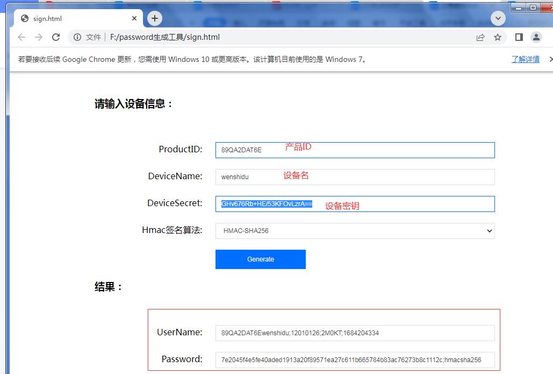Reload the sign.html page
This screenshot has height=374, width=553.
pos(56,37)
